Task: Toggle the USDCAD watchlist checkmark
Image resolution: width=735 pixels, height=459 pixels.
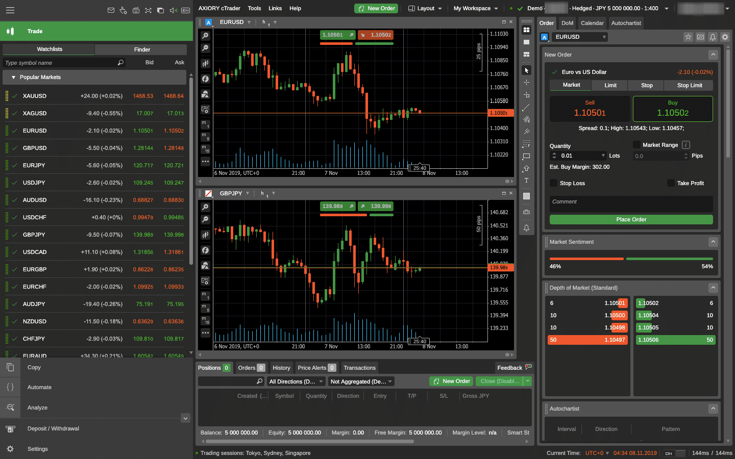Action: [15, 252]
